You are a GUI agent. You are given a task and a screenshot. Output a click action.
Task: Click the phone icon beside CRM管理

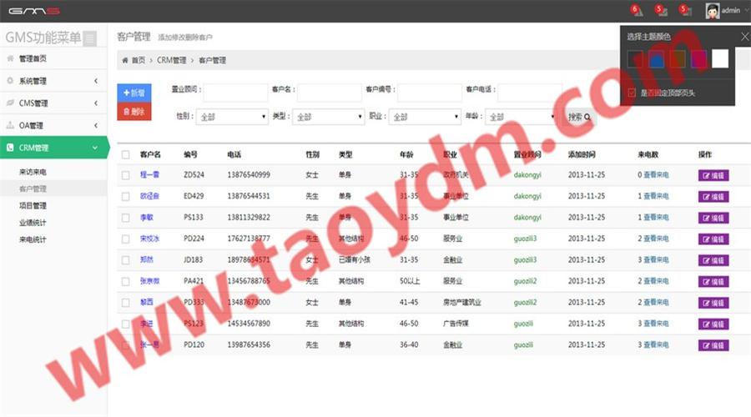10,148
